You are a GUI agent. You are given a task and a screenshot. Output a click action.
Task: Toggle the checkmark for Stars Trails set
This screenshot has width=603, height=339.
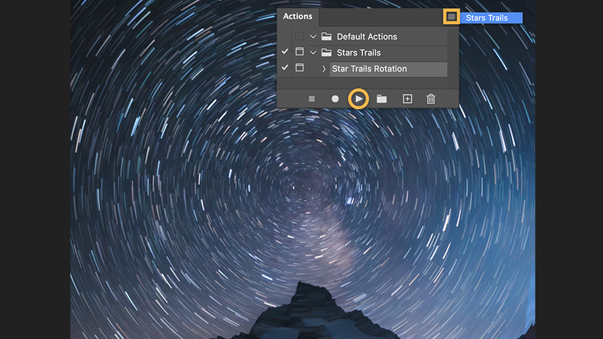285,52
